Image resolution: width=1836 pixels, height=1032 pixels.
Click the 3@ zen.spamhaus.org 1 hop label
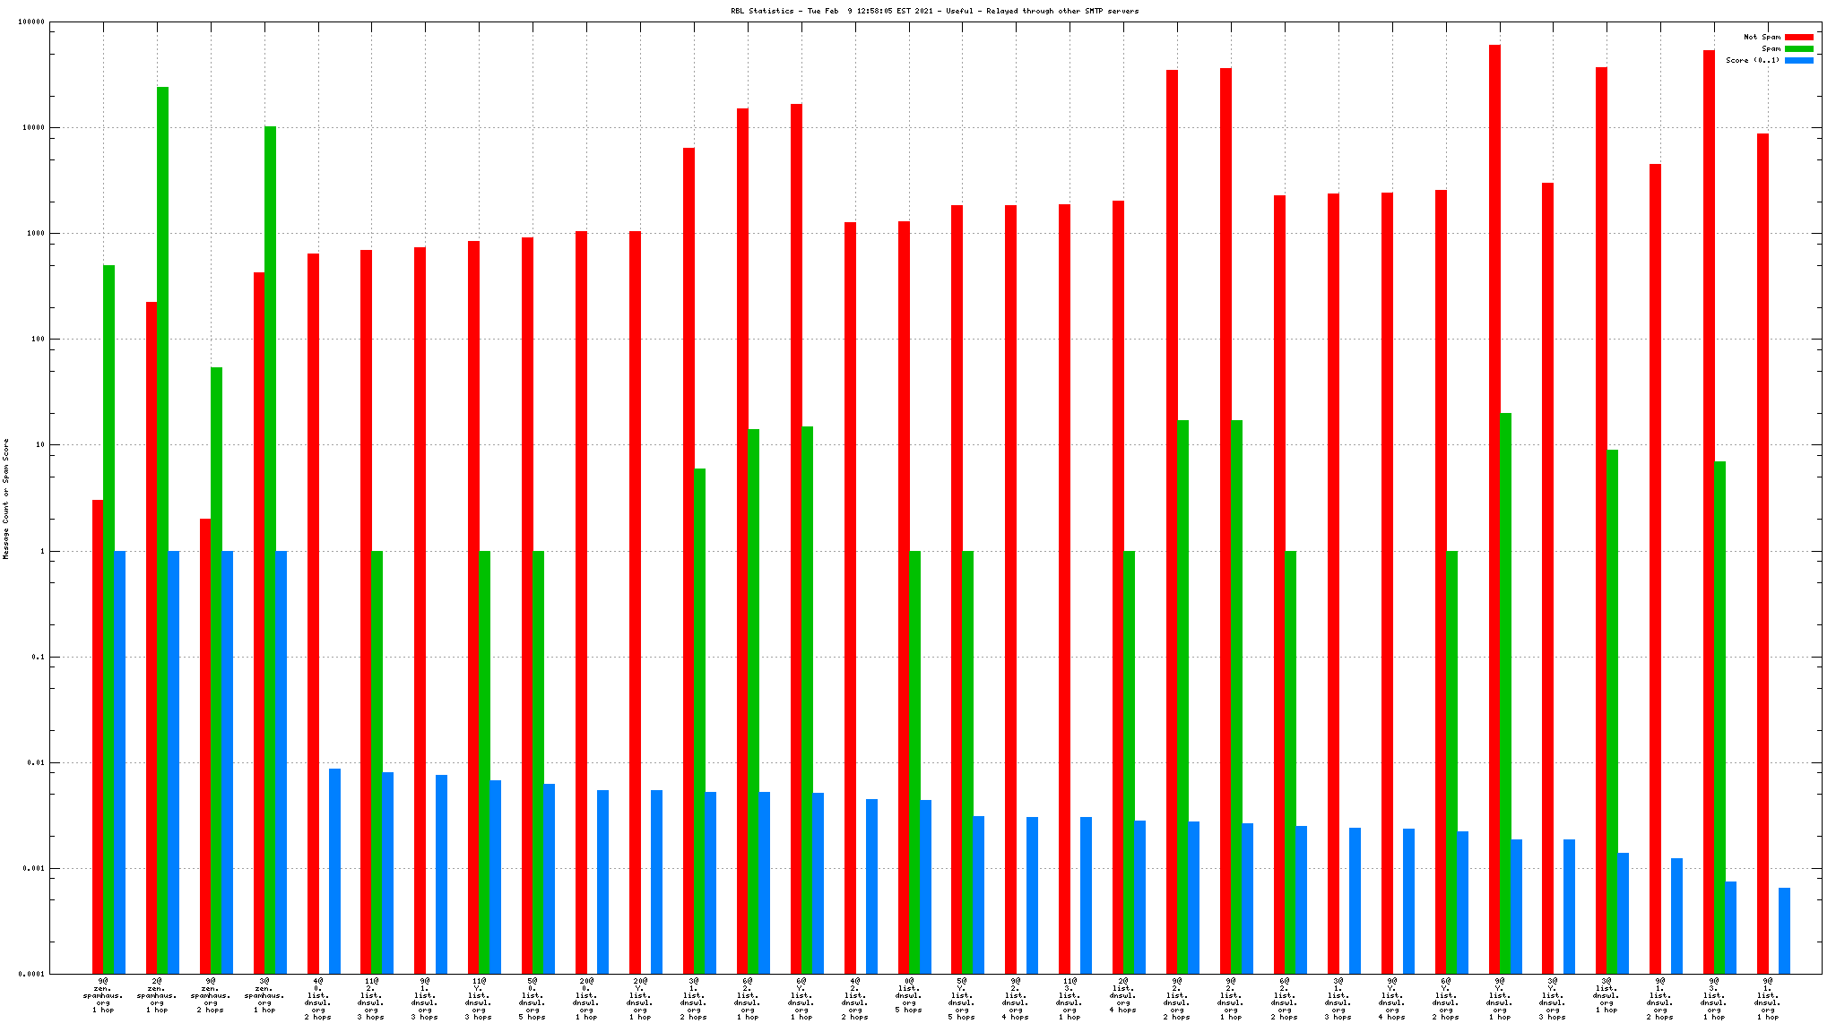[x=264, y=995]
